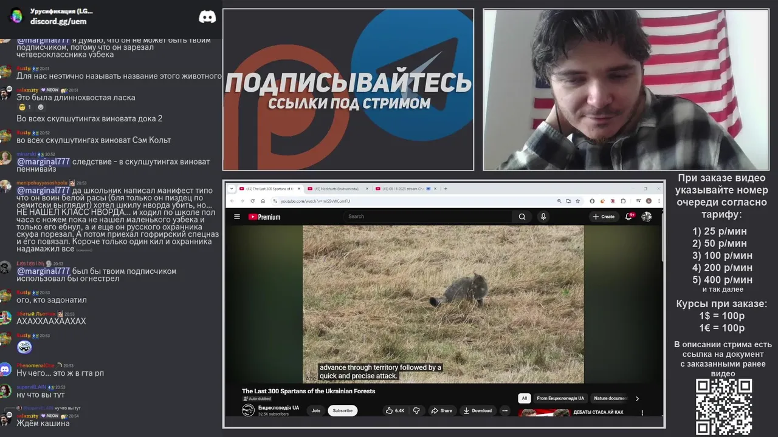Screen dimensions: 778x437
Task: Click the @marginal777 mention in следствие message
Action: pos(43,161)
